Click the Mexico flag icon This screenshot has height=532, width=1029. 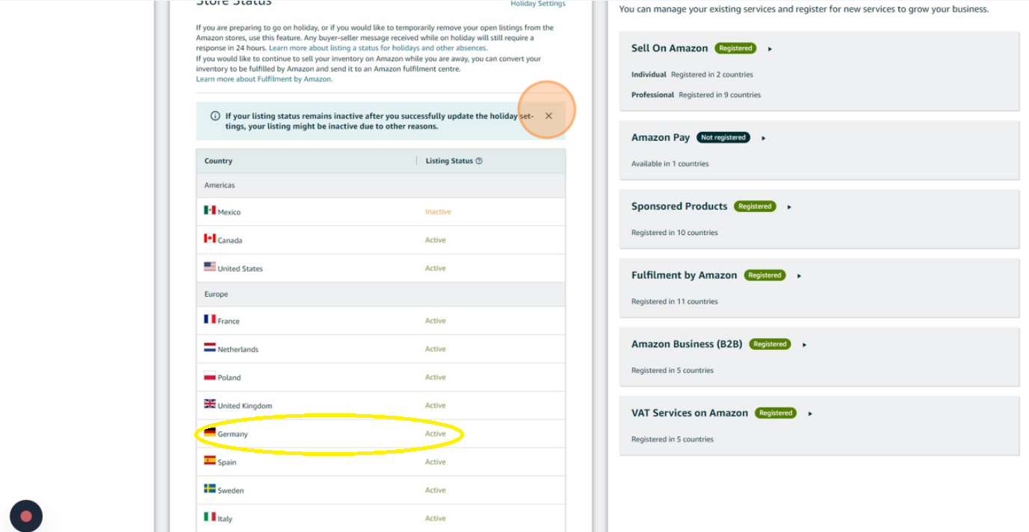pos(210,210)
